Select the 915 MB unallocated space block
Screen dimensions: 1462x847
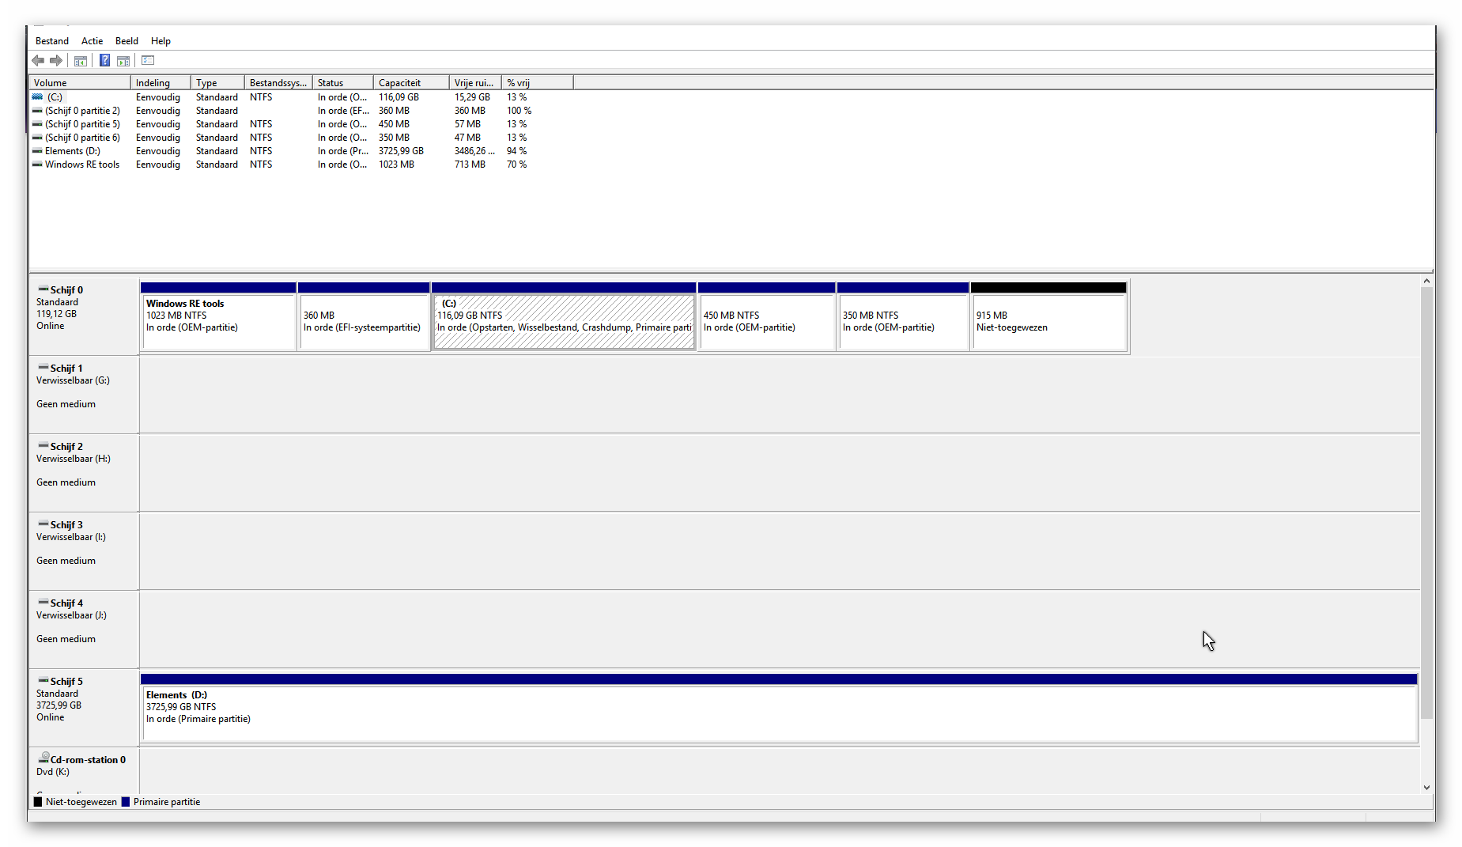tap(1048, 322)
